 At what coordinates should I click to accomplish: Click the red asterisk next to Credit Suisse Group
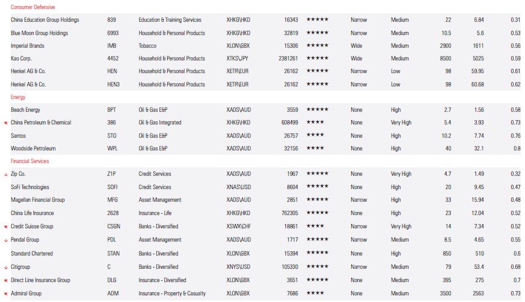(5, 226)
